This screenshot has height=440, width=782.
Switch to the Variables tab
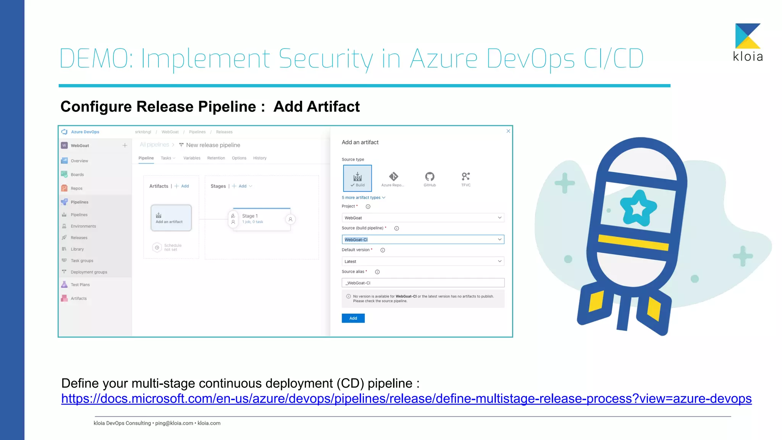point(192,158)
